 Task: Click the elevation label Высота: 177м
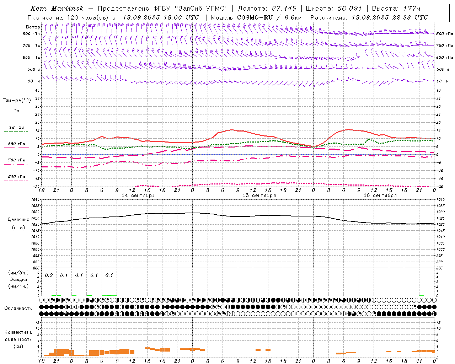pos(396,9)
